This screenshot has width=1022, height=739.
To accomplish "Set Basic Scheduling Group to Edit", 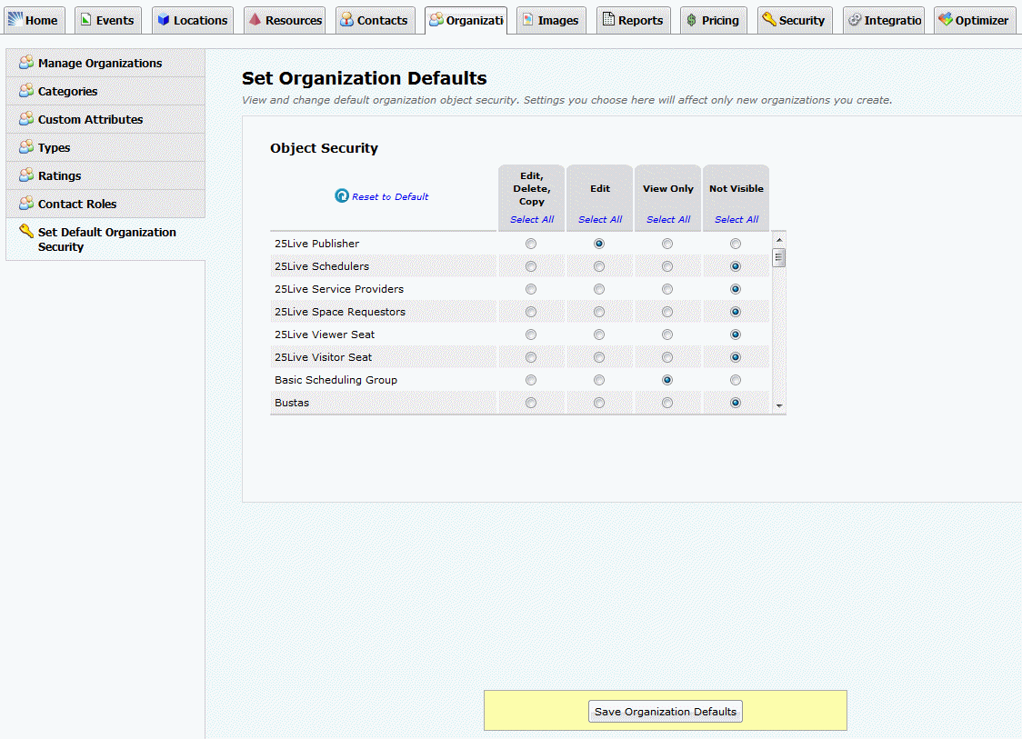I will click(599, 380).
